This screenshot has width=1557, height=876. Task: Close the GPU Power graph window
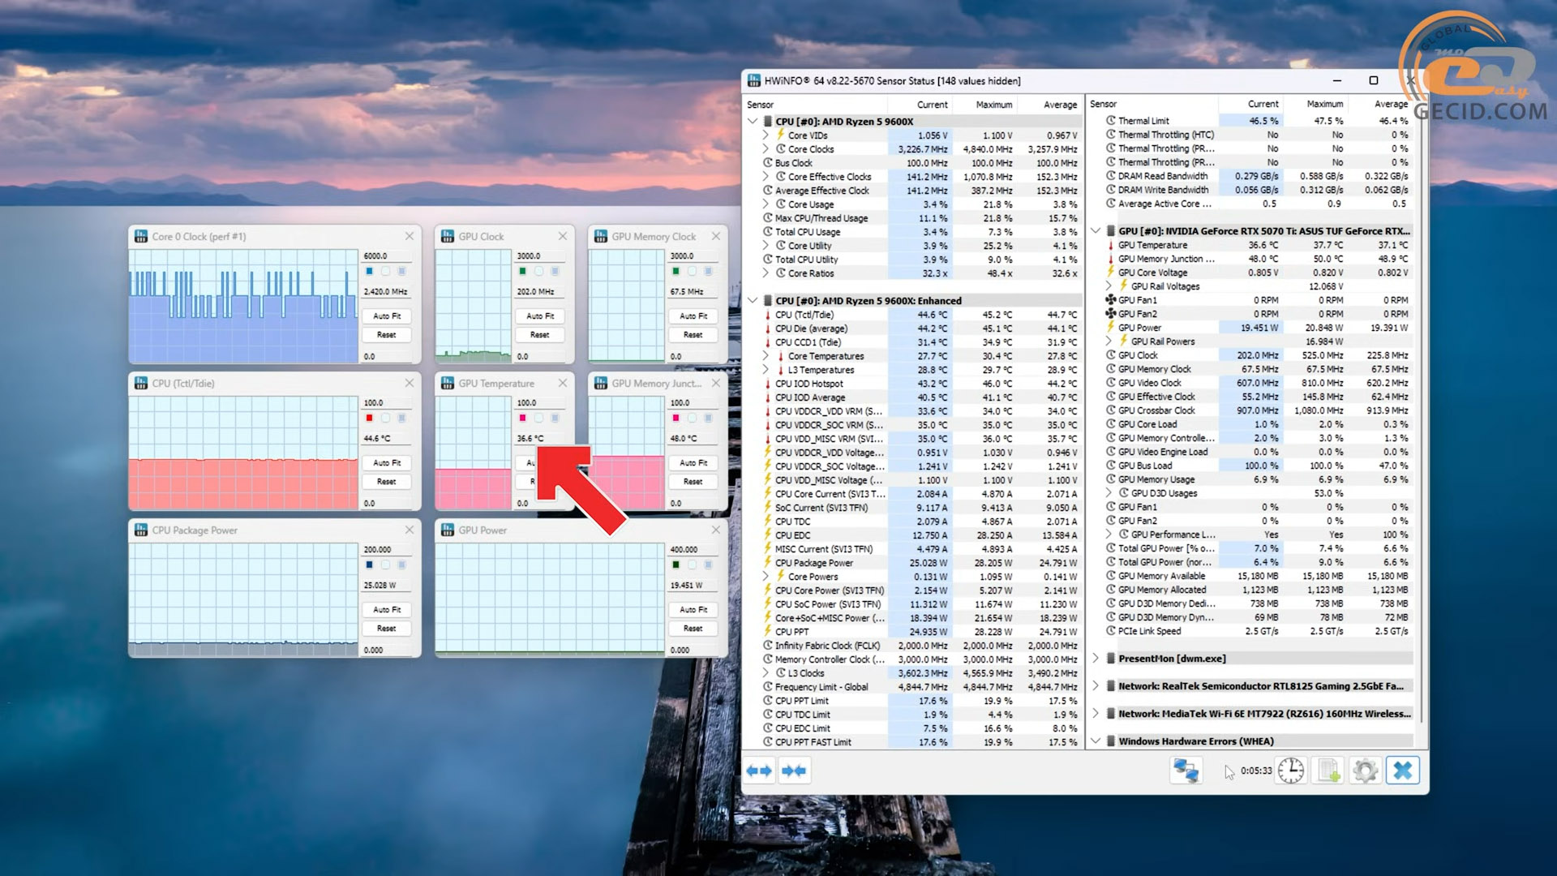tap(716, 530)
